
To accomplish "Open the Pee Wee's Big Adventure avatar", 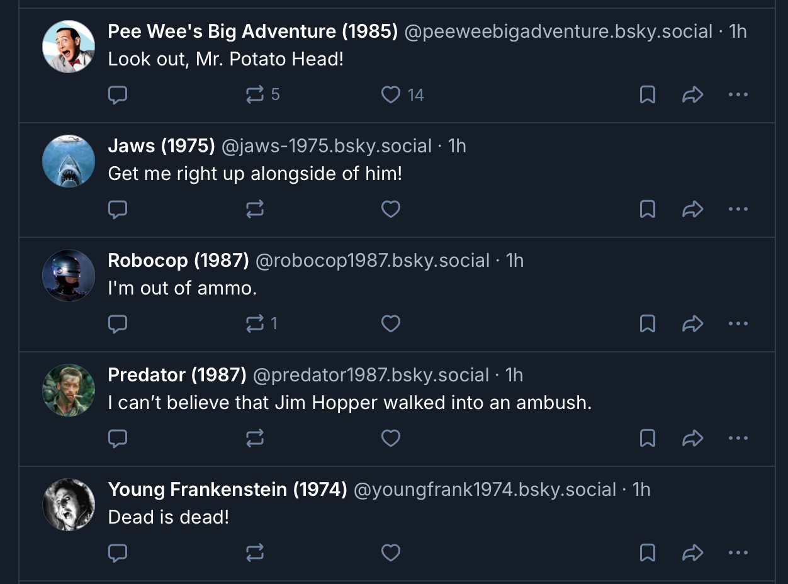I will click(x=69, y=47).
